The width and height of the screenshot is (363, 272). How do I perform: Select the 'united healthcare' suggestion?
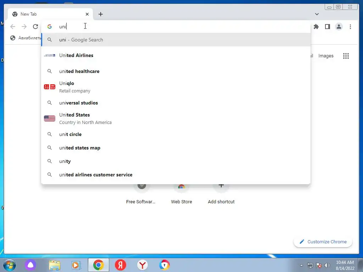[x=176, y=71]
